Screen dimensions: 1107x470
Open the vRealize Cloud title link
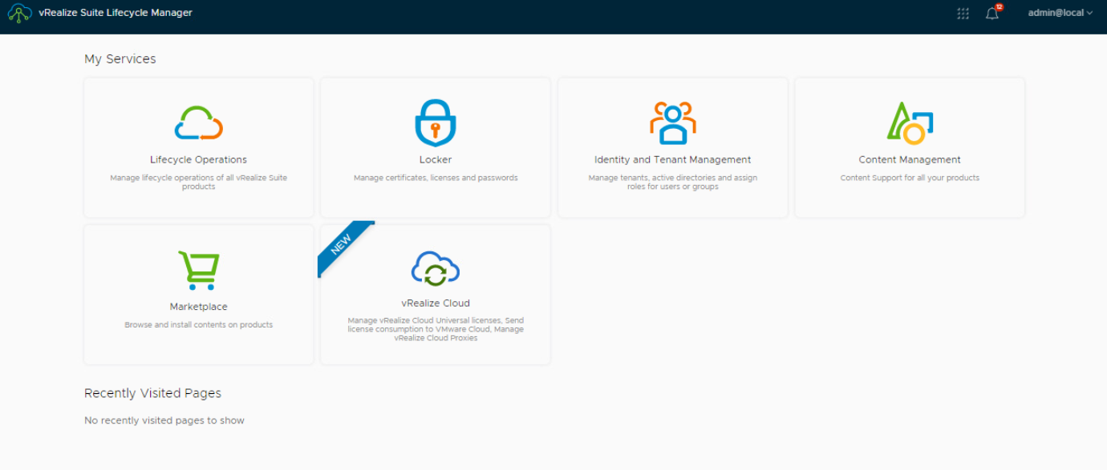(x=436, y=303)
